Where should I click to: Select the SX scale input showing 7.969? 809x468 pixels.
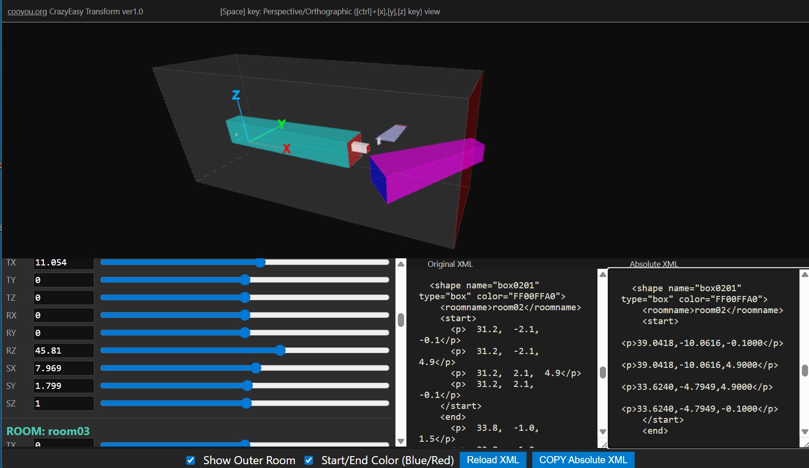point(63,368)
